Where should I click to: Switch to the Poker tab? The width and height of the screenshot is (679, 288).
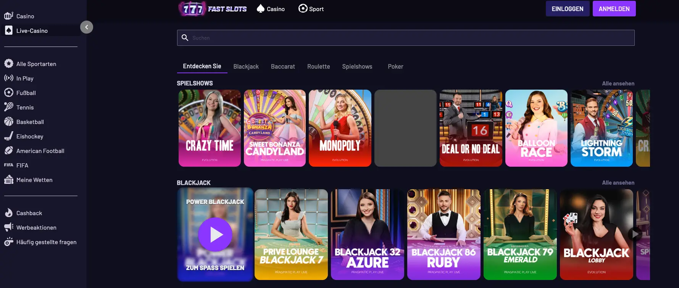(395, 66)
